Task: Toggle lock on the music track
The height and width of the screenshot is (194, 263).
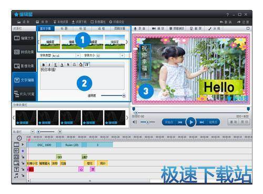Action: tap(23, 175)
